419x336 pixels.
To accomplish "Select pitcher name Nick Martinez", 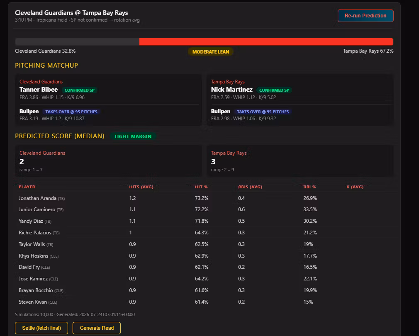I will [x=231, y=90].
